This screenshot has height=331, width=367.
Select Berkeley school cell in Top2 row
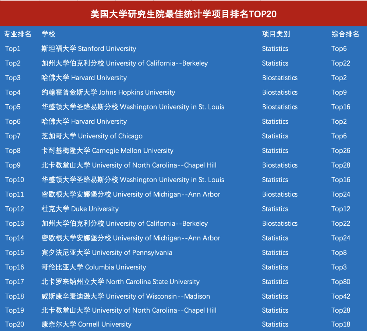click(x=124, y=63)
